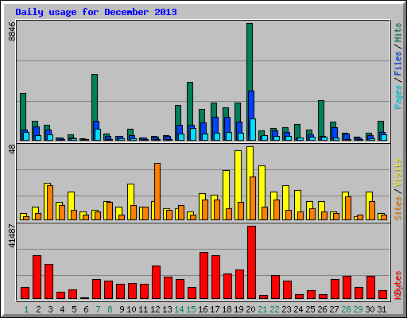Click the red KBytes bar for day 3
This screenshot has height=318, width=407.
[x=48, y=281]
